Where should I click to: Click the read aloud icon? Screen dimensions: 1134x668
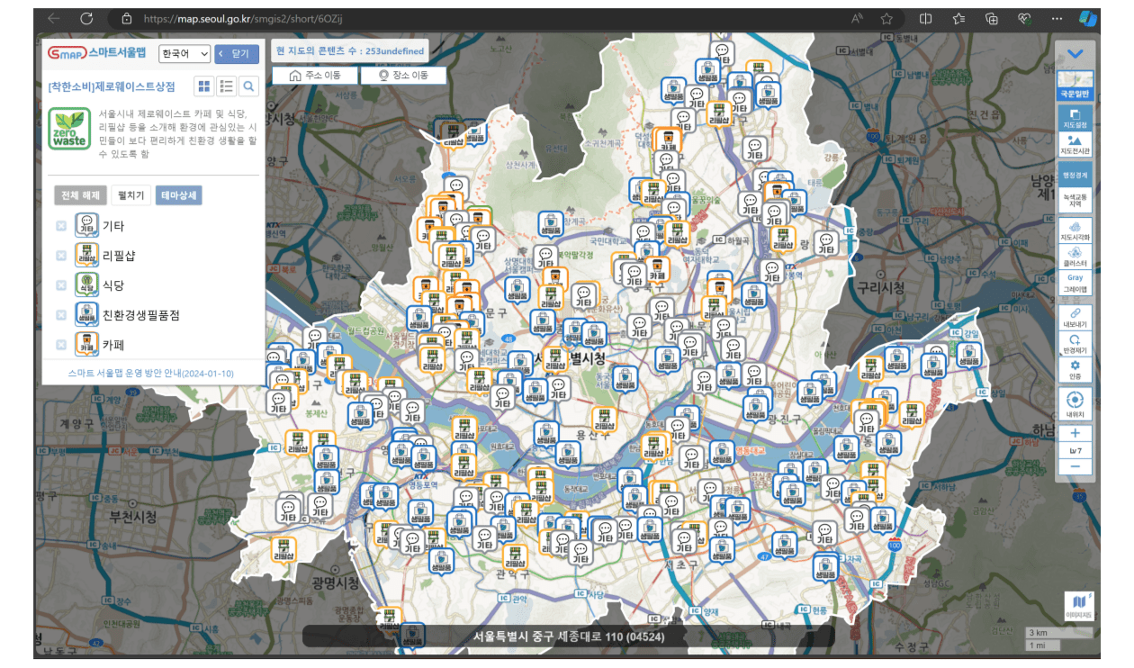point(857,18)
